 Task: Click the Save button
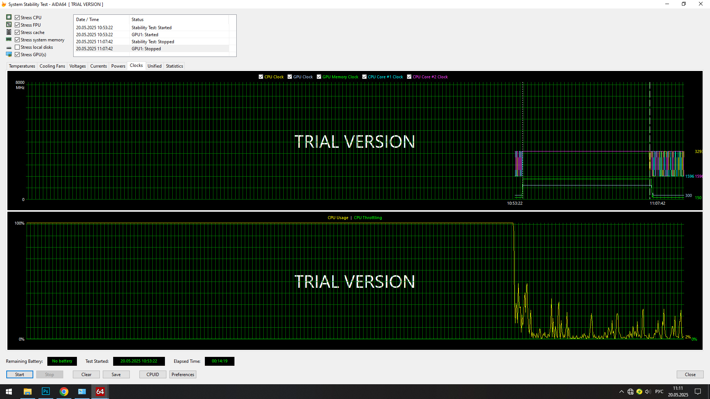click(116, 374)
